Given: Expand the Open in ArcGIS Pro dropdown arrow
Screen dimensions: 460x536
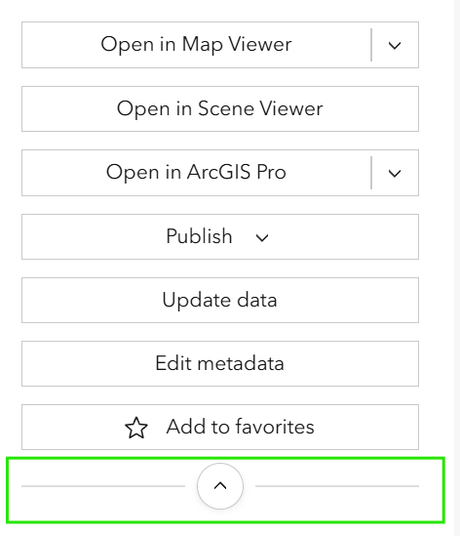Looking at the screenshot, I should tap(395, 173).
